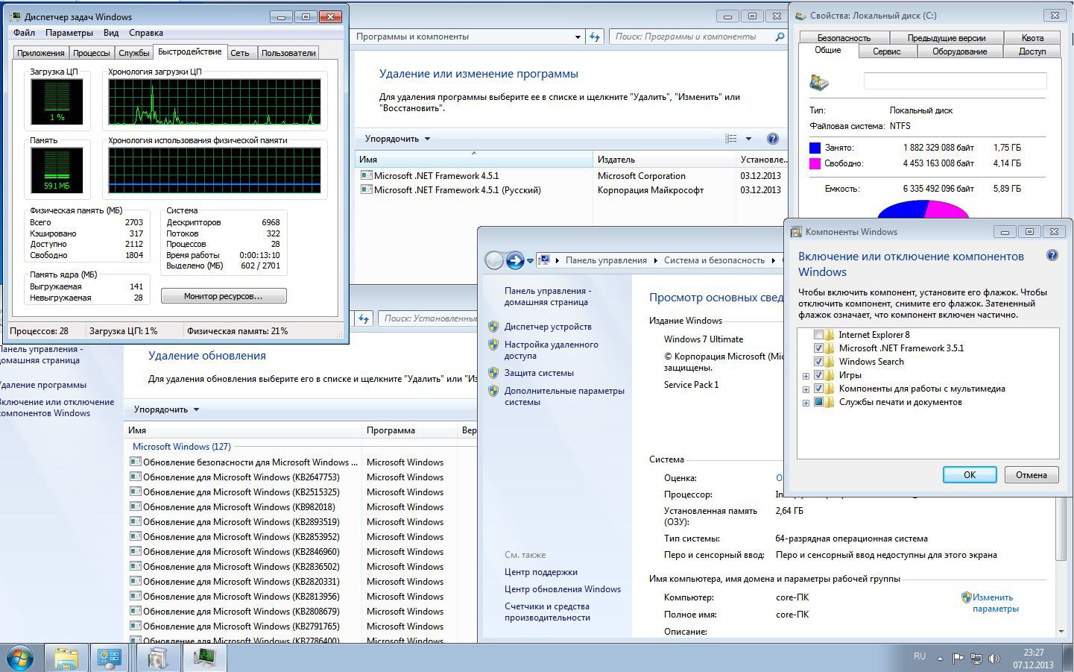The height and width of the screenshot is (672, 1074).
Task: Click the Имя column header in Программы и компоненты
Action: click(474, 159)
